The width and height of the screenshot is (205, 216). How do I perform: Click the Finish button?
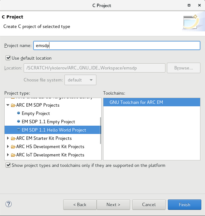click(x=184, y=205)
